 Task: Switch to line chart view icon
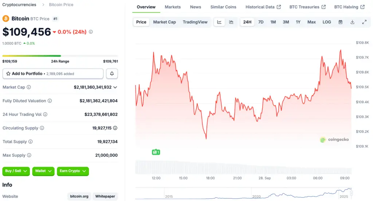219,22
